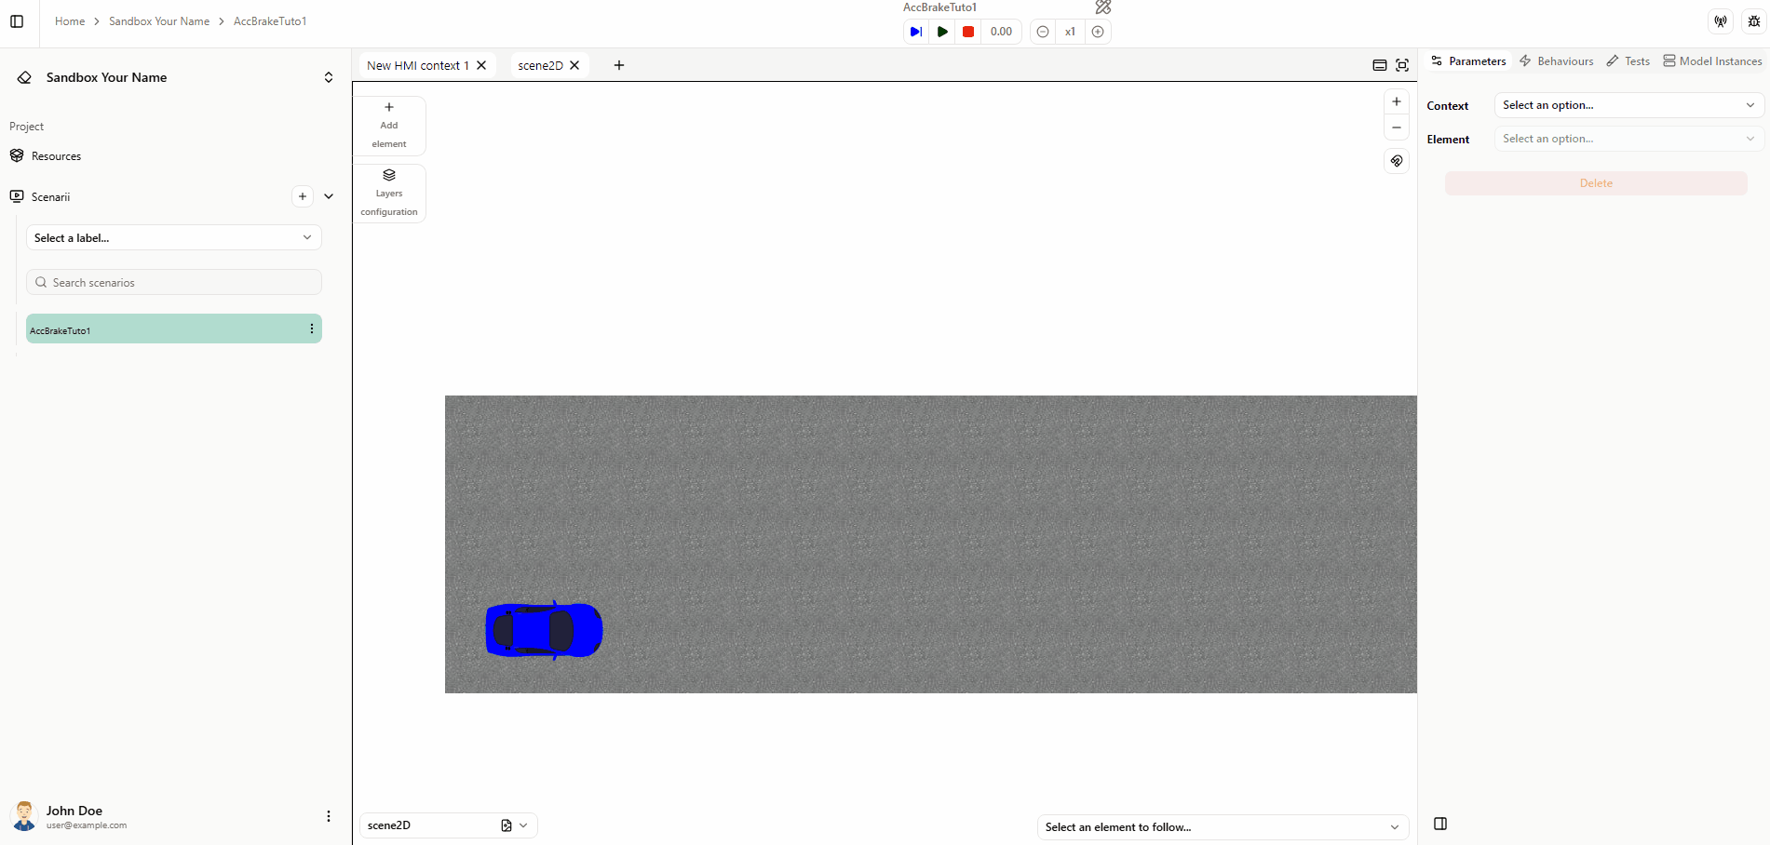Image resolution: width=1770 pixels, height=845 pixels.
Task: Switch to the Behaviours tab
Action: point(1557,61)
